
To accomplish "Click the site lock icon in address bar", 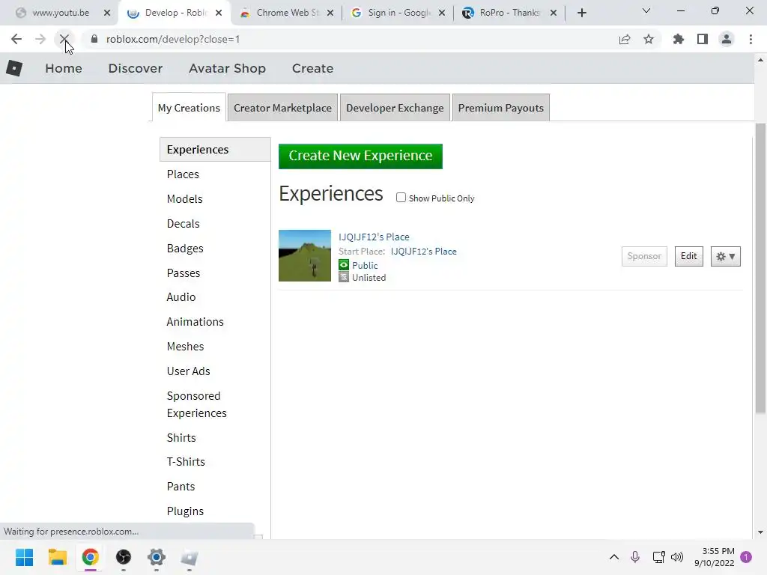I will [x=94, y=39].
